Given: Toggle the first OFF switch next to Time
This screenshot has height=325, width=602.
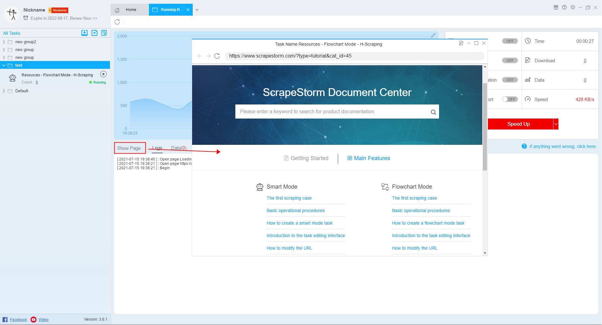Looking at the screenshot, I should click(510, 41).
